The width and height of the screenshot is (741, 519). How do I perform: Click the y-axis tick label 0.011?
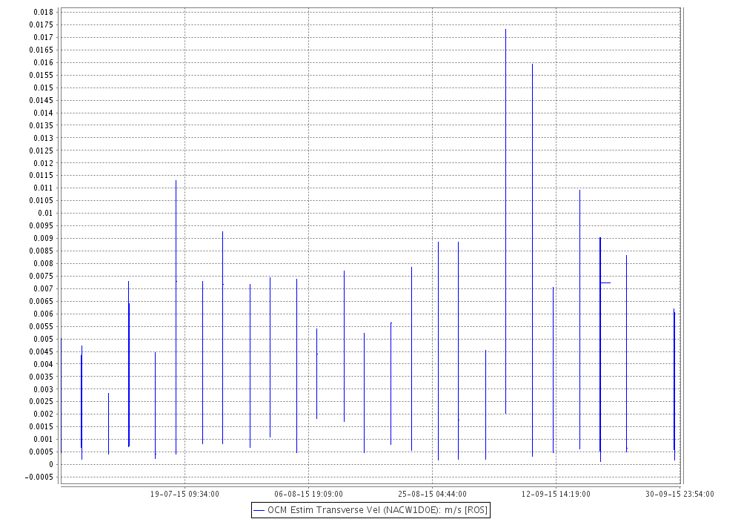point(44,188)
